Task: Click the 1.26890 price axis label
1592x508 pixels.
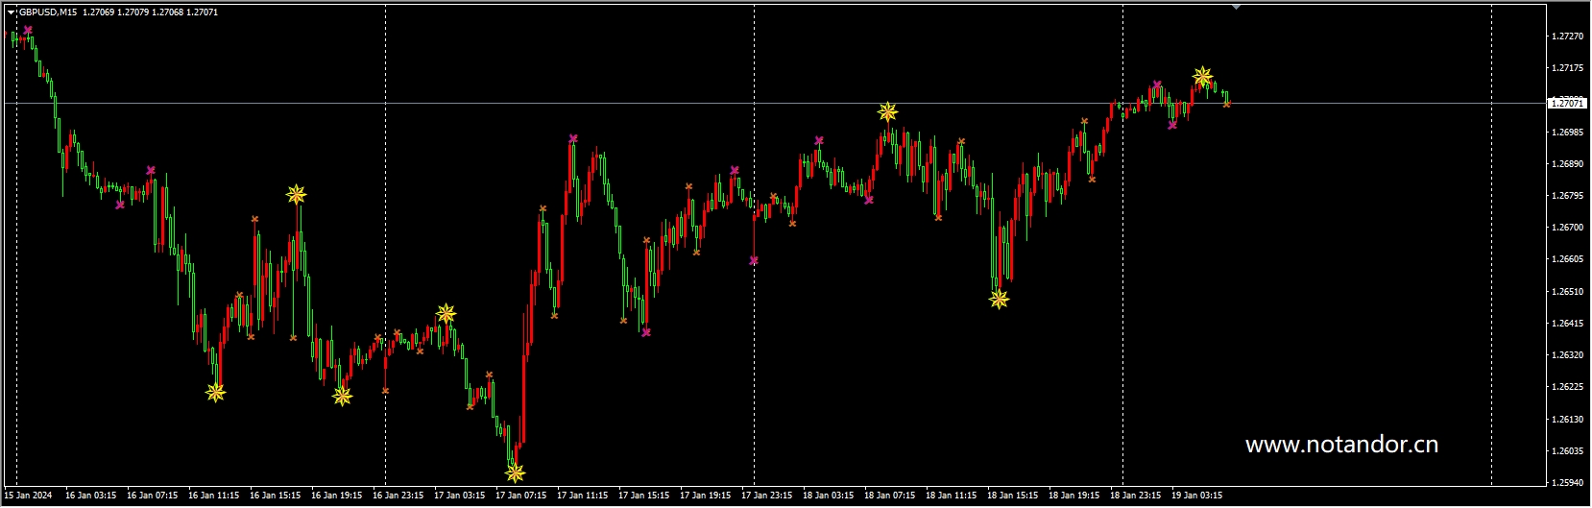Action: point(1567,164)
